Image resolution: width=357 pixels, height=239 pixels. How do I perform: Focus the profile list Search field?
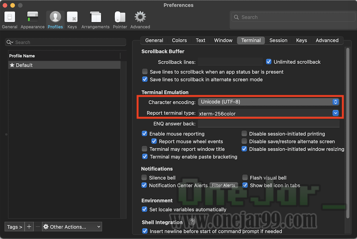tap(66, 42)
